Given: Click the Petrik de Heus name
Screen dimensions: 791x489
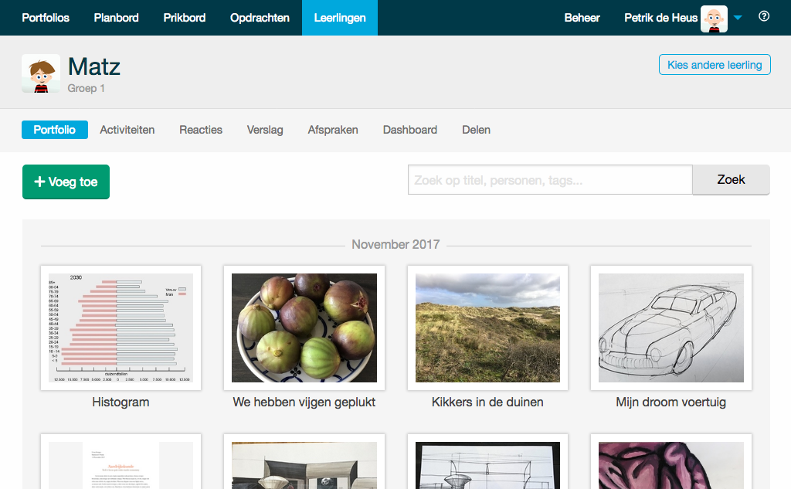Looking at the screenshot, I should (660, 18).
